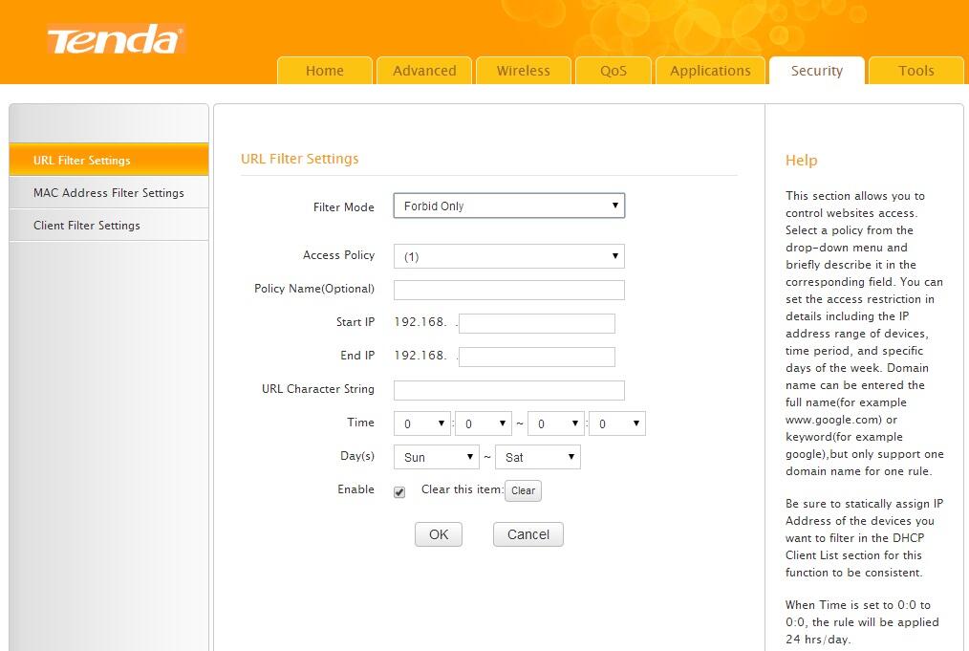Select the Security tab
The height and width of the screenshot is (651, 969).
(x=817, y=71)
